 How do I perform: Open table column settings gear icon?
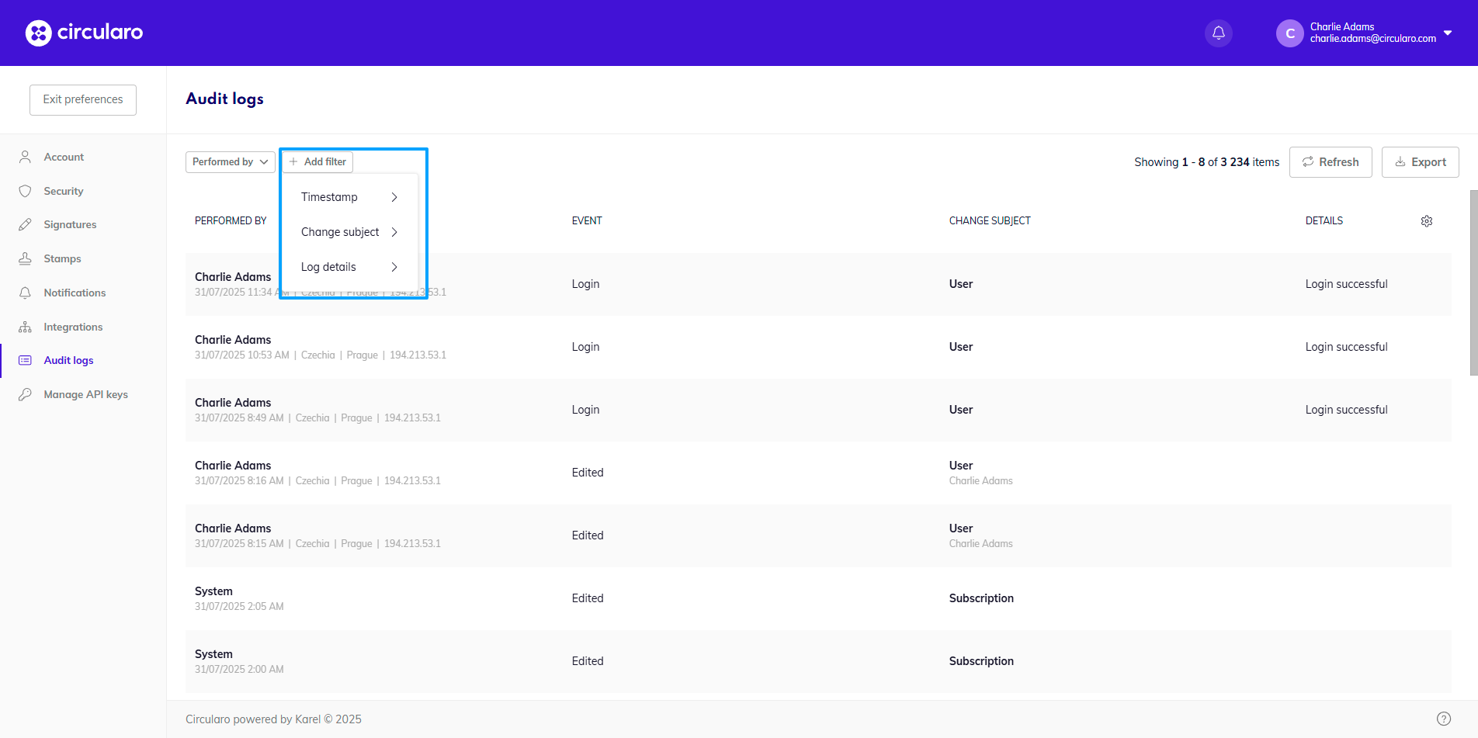(1426, 221)
